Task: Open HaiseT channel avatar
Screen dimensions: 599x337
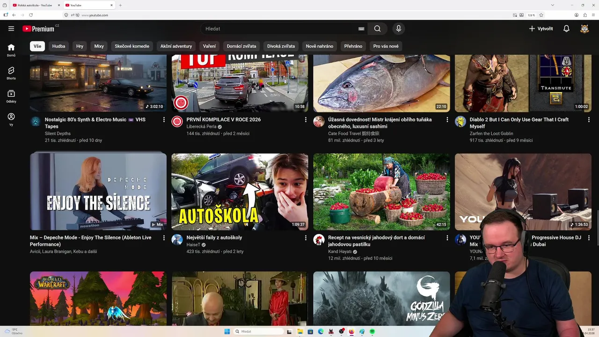Action: pos(177,240)
